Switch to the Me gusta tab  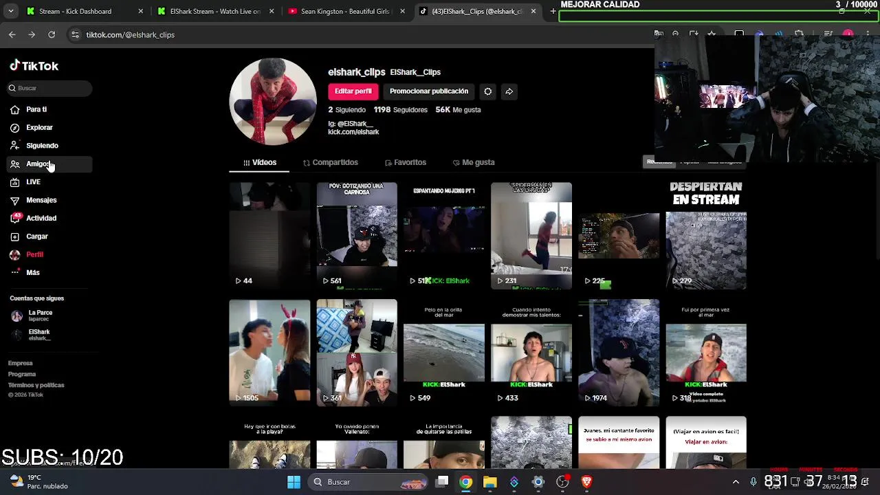pyautogui.click(x=474, y=162)
